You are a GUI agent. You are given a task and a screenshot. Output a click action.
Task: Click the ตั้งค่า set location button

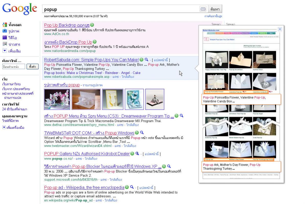click(x=32, y=66)
